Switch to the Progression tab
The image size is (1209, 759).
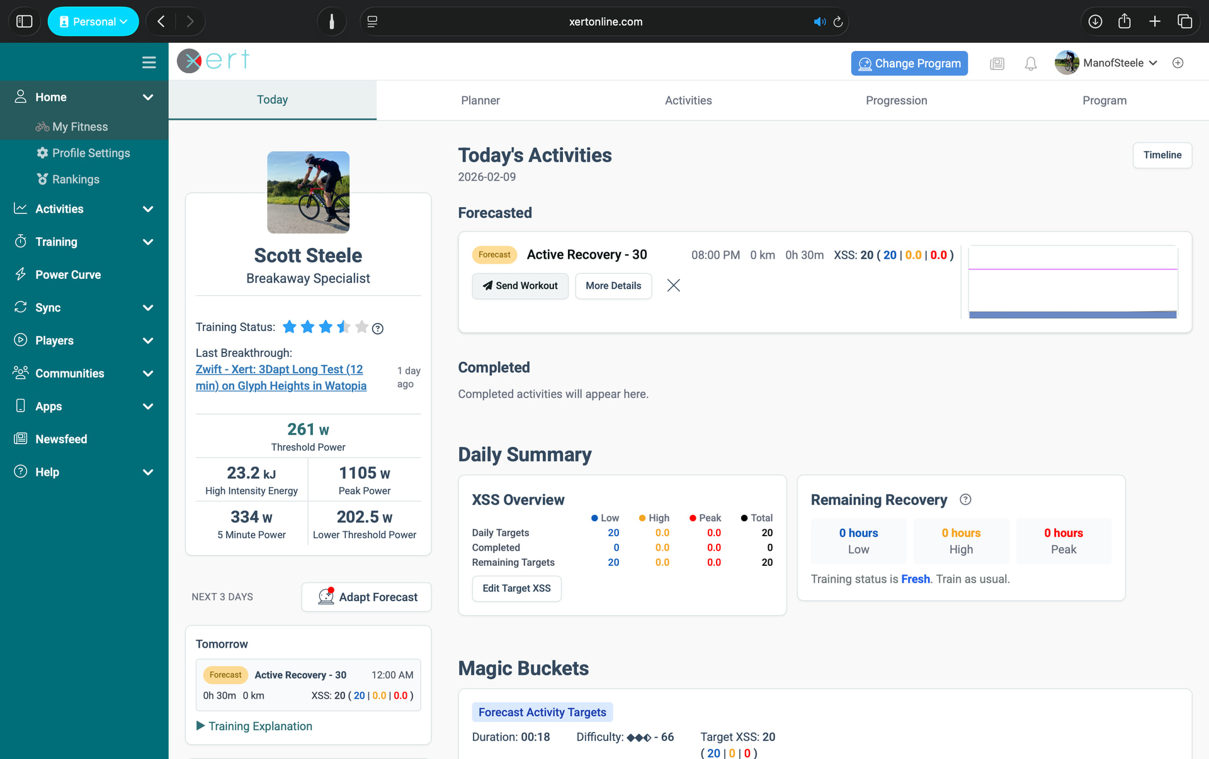tap(896, 101)
